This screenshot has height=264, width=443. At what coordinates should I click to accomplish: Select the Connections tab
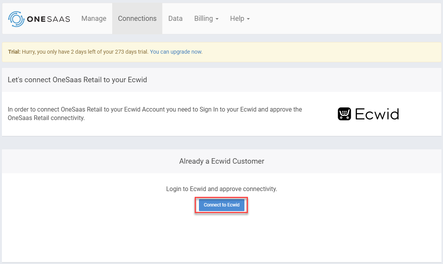137,19
